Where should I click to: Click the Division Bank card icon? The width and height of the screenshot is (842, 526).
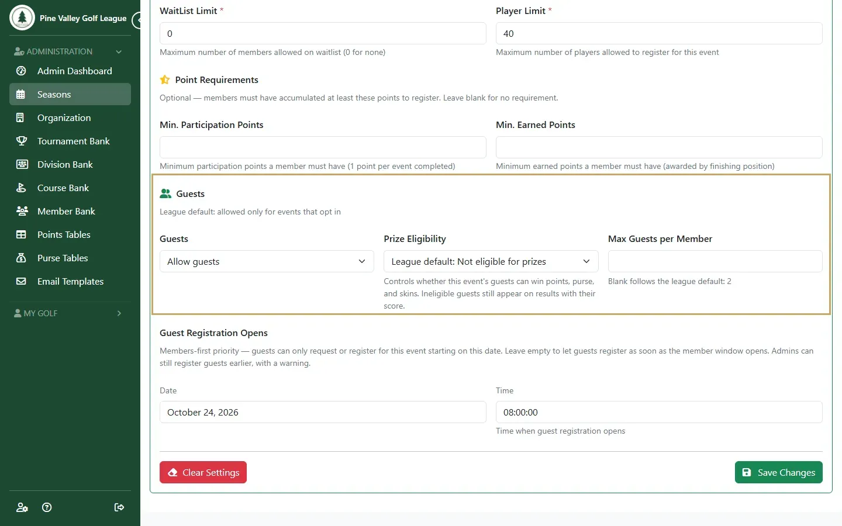[x=21, y=164]
